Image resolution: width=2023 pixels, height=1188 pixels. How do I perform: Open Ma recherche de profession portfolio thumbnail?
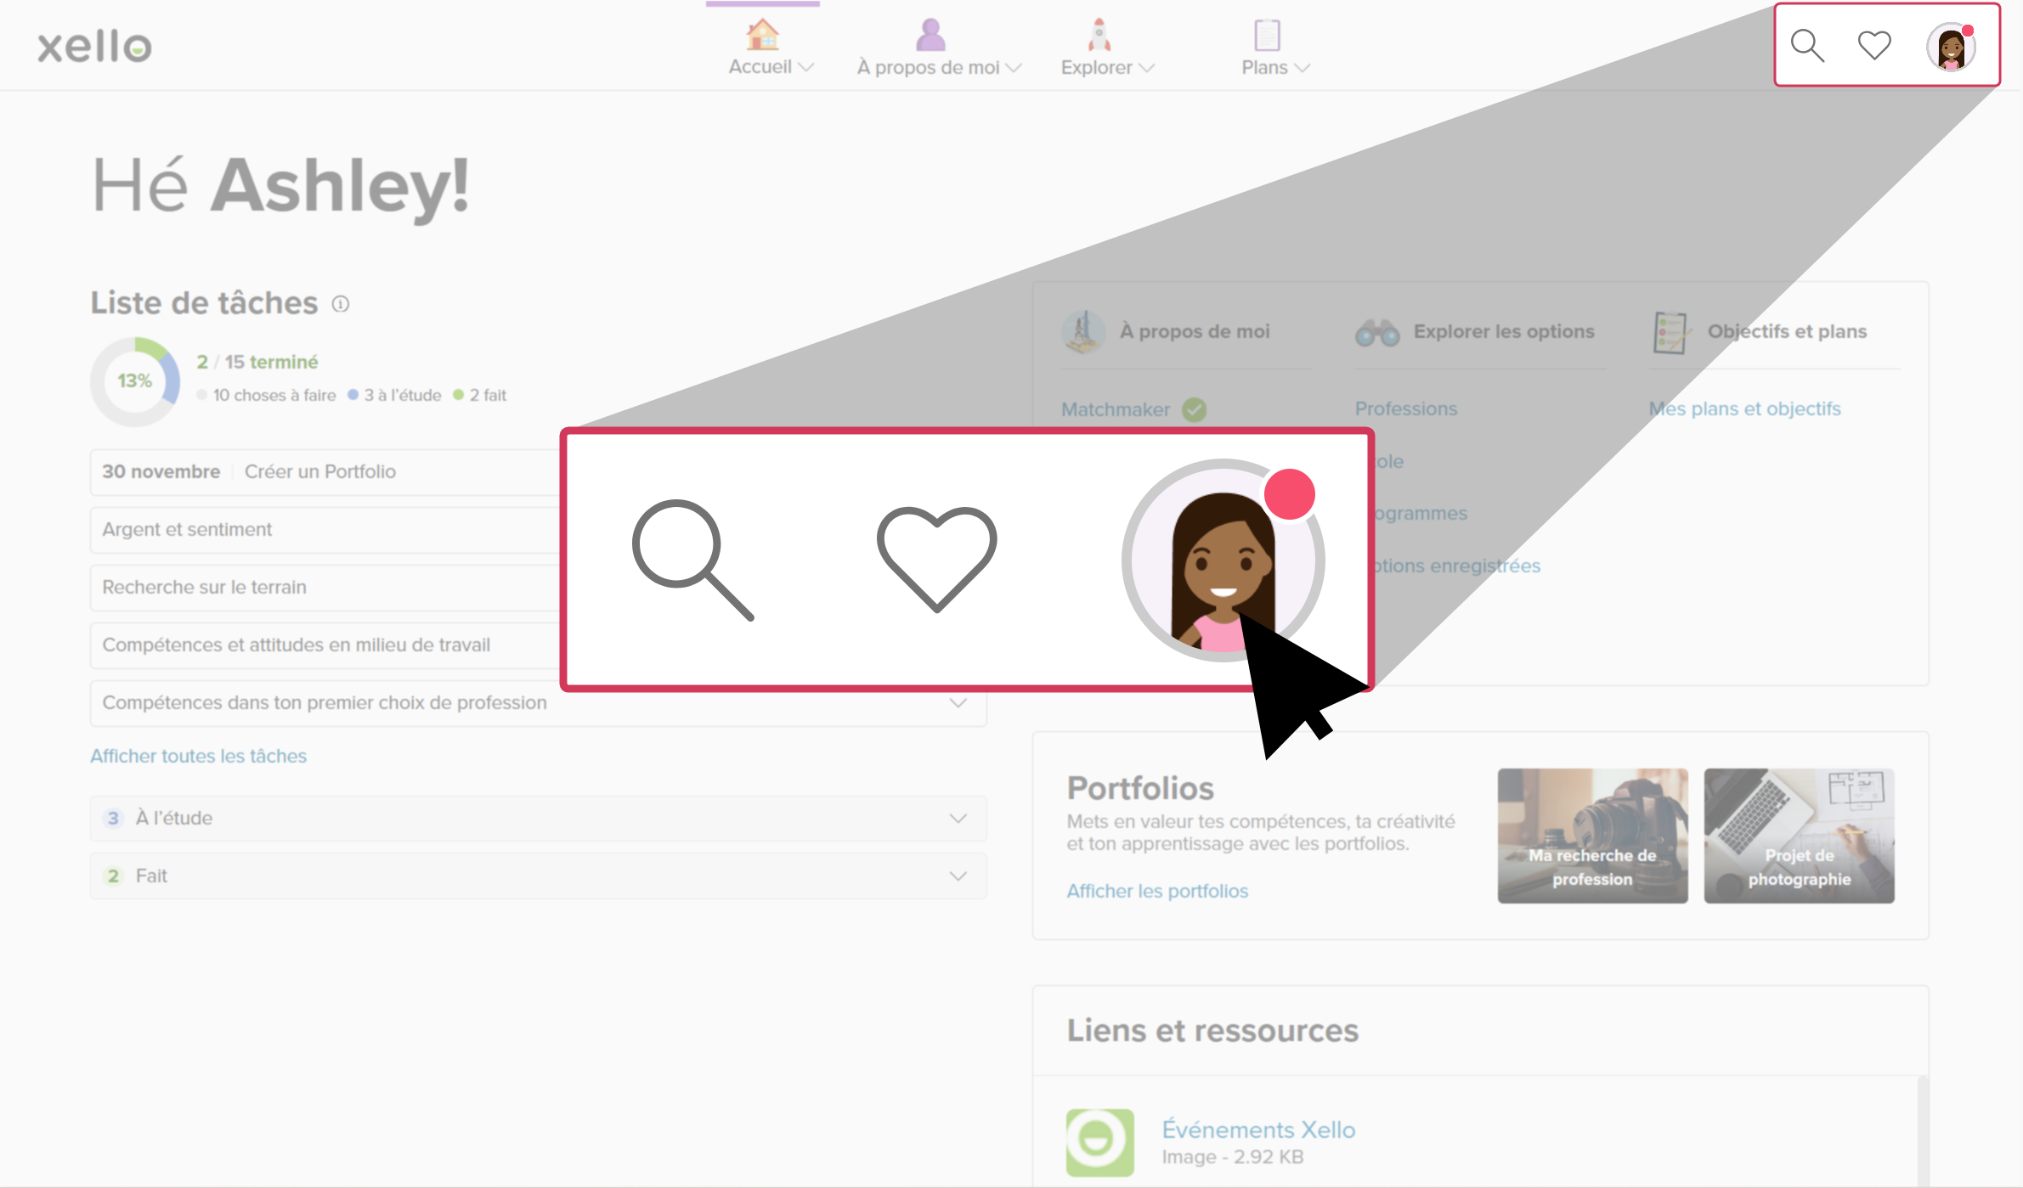pyautogui.click(x=1592, y=836)
